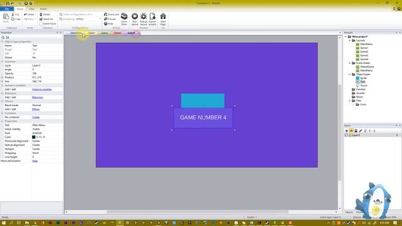Collapse the Event sheets folder
This screenshot has height=226, width=402.
[x=350, y=63]
